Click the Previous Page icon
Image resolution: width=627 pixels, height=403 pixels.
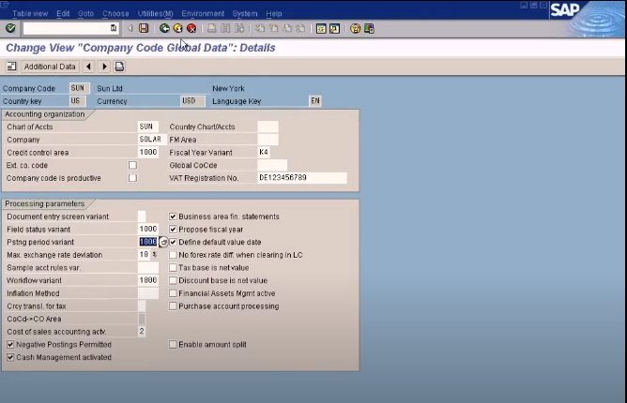273,28
